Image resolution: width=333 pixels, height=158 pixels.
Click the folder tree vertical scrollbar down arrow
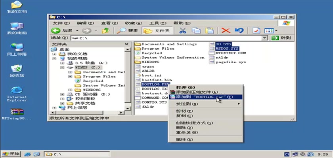127,108
